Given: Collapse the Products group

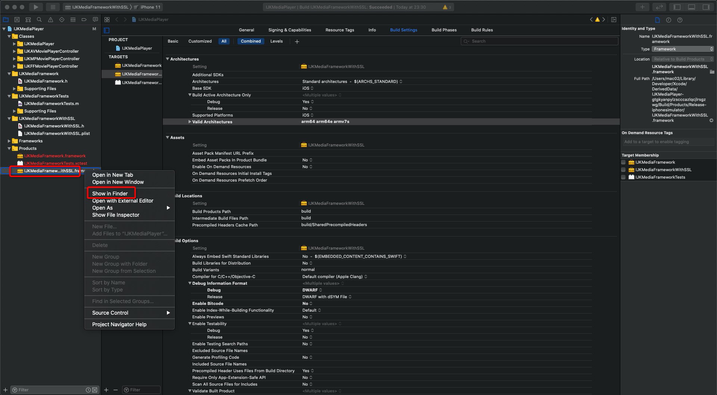Looking at the screenshot, I should pyautogui.click(x=9, y=148).
